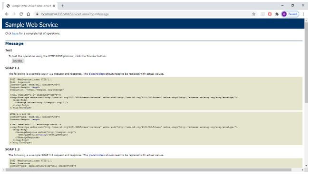Click SOAP 1.1 'POST /WebService1.asmx HTTP/1.1' line
Screen dimensions: 312x179
tap(31, 80)
